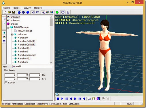This screenshot has width=146, height=108.
Task: Click the grayed running figure icon
Action: (x=103, y=99)
